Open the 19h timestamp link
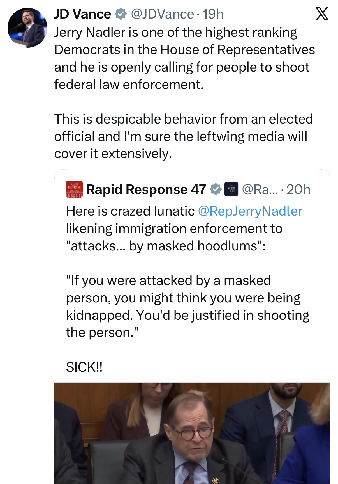The width and height of the screenshot is (338, 484). (213, 14)
